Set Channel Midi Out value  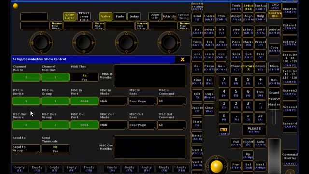coord(55,77)
